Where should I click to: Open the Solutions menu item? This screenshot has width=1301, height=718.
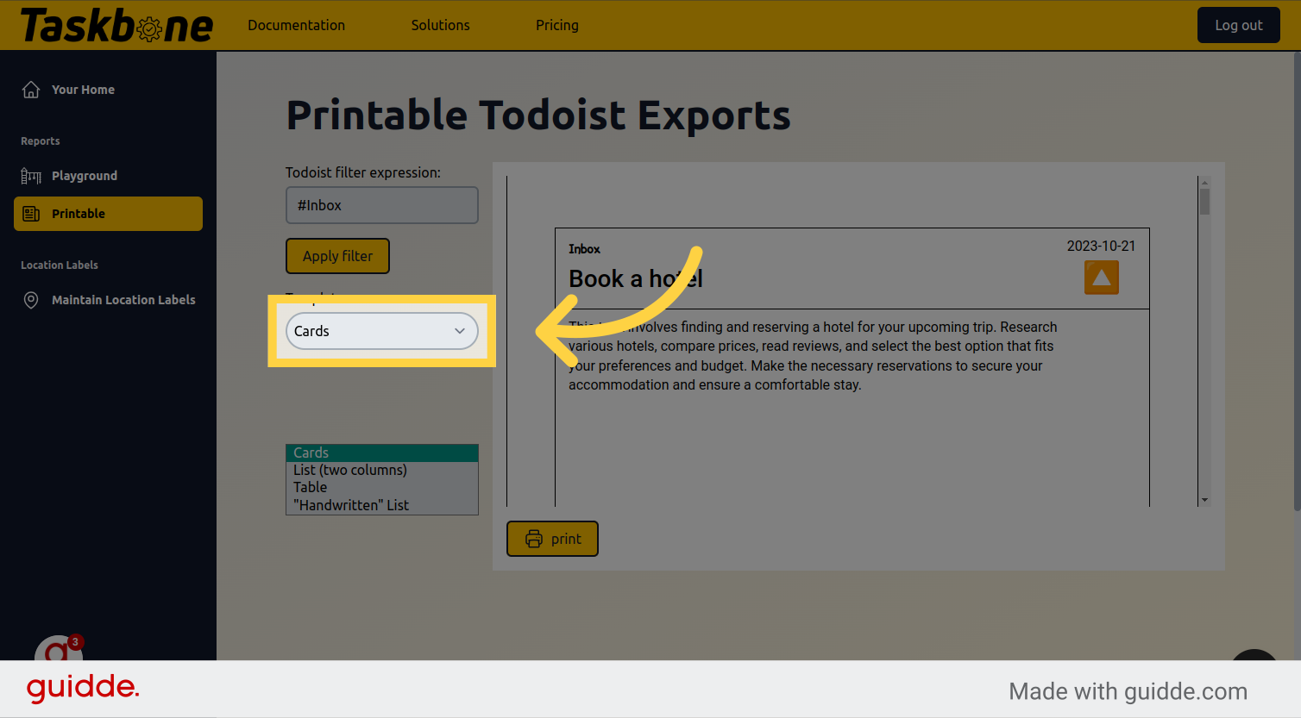coord(440,25)
